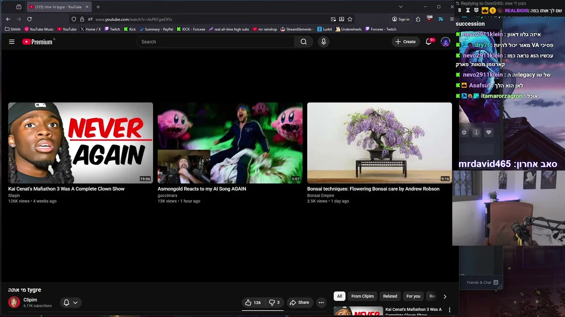Open Flowering Bonsai care video thumbnail
565x317 pixels.
coord(380,143)
